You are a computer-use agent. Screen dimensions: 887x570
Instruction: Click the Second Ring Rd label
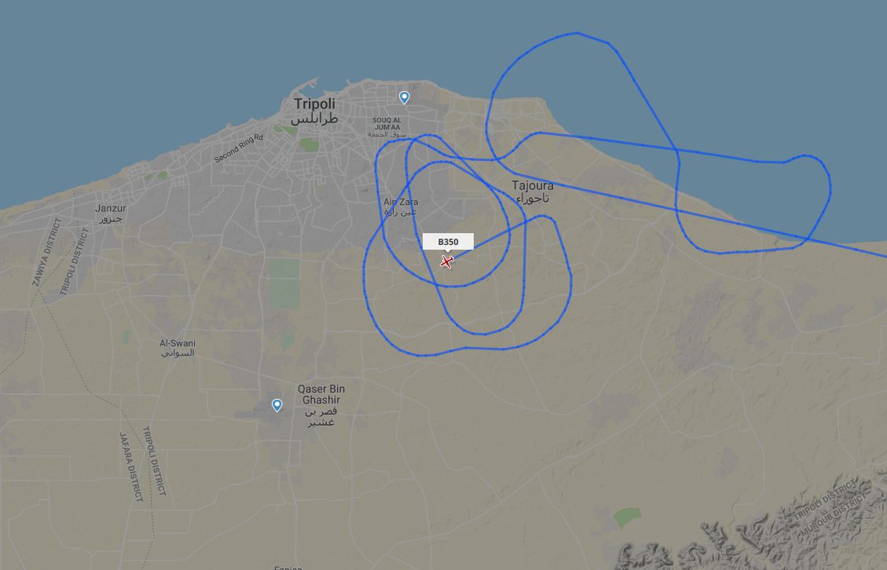pyautogui.click(x=239, y=148)
